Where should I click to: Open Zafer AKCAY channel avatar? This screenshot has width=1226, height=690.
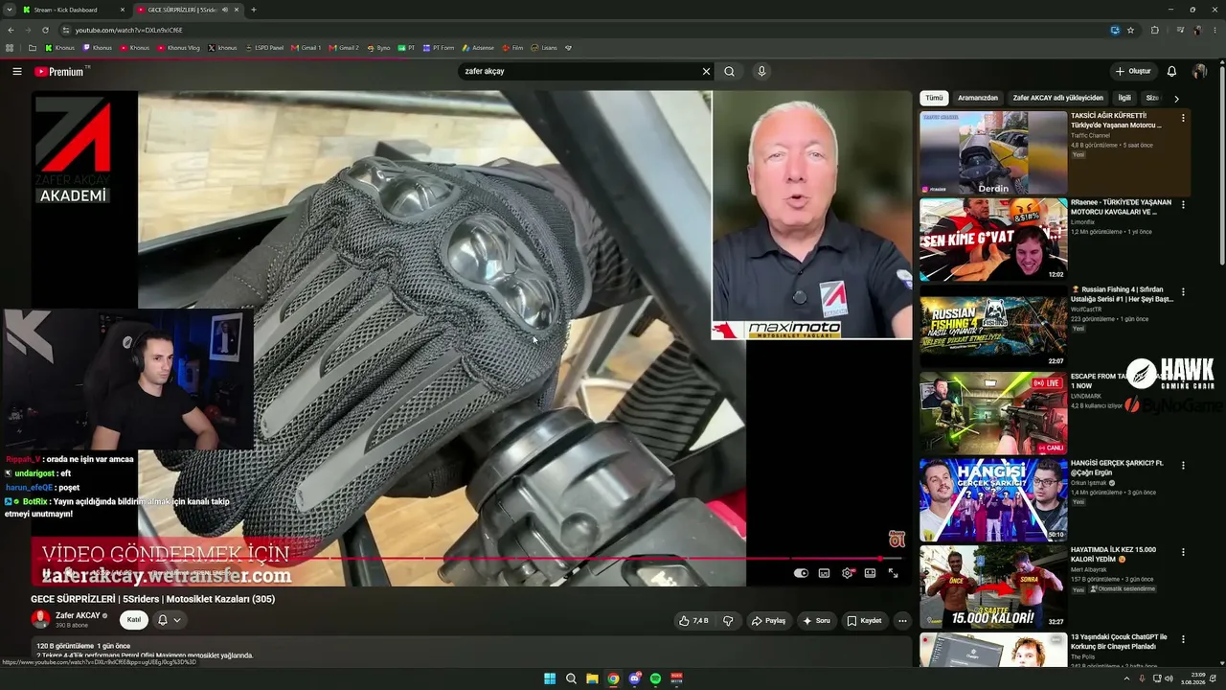40,619
